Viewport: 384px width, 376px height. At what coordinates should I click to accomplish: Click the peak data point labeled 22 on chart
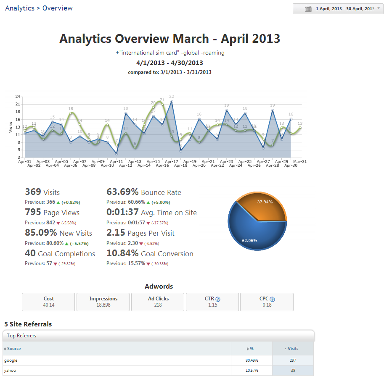[172, 101]
